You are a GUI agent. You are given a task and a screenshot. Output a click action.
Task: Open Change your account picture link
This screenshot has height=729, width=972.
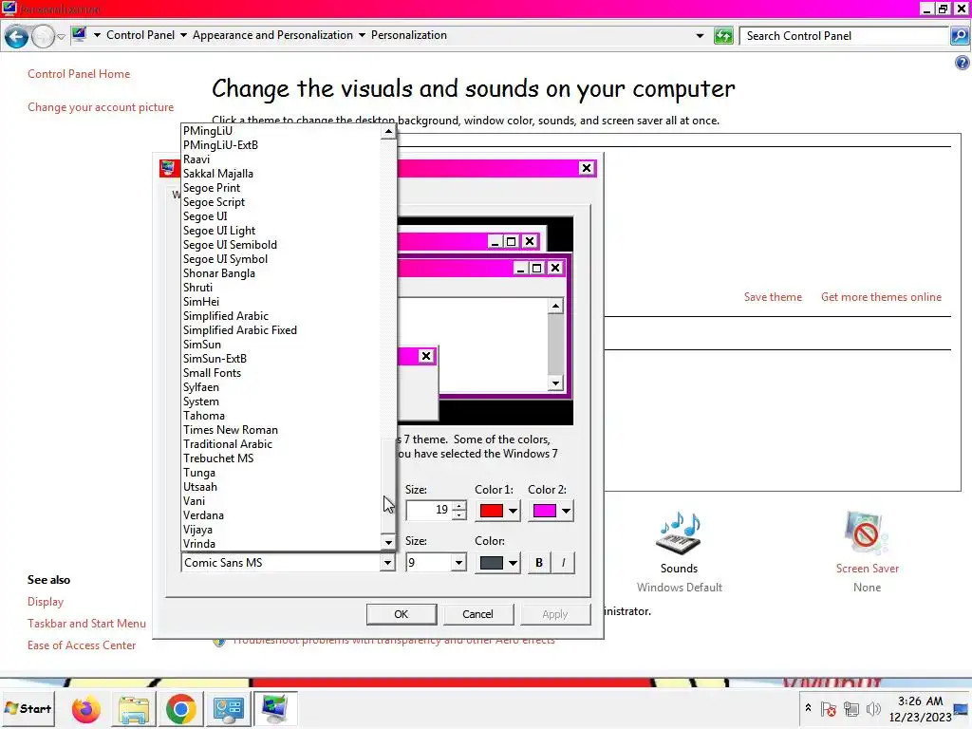pyautogui.click(x=101, y=107)
